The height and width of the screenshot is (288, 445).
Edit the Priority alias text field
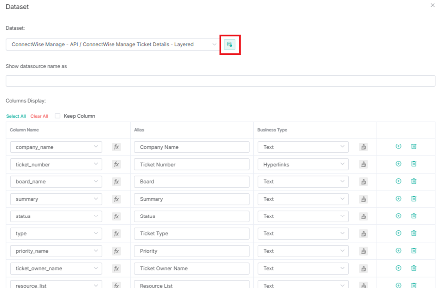click(192, 251)
